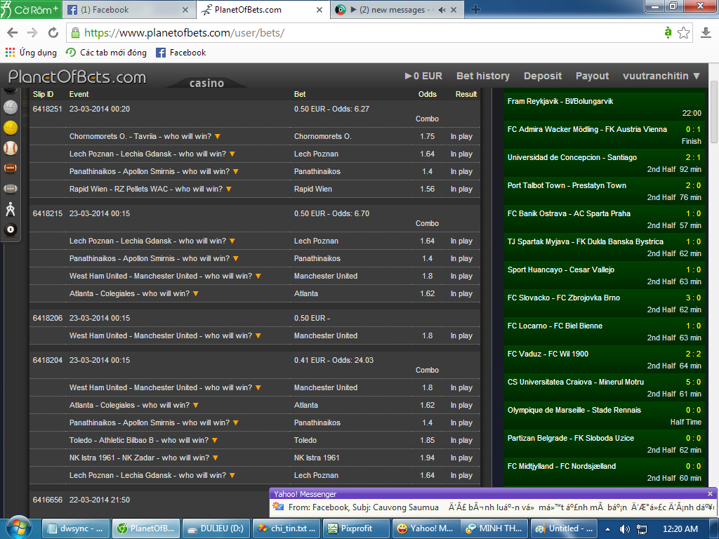Open Pixprofit from the taskbar

[x=356, y=528]
